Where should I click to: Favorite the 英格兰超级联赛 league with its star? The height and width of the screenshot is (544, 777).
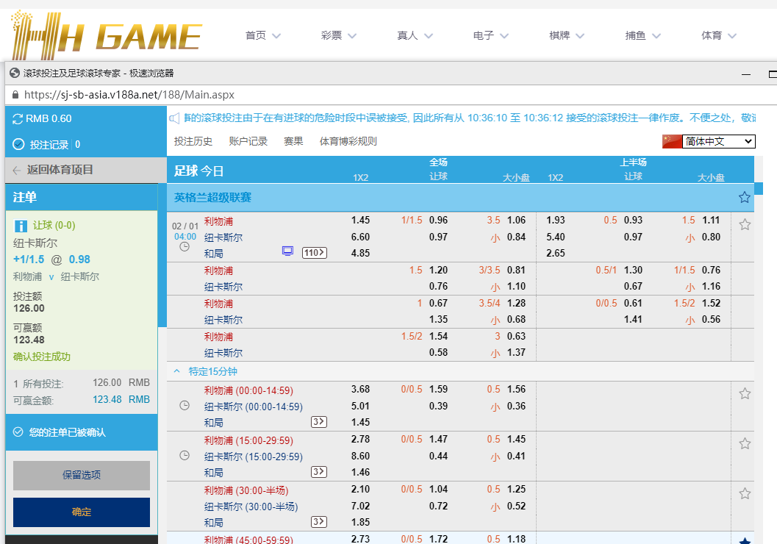(x=744, y=197)
